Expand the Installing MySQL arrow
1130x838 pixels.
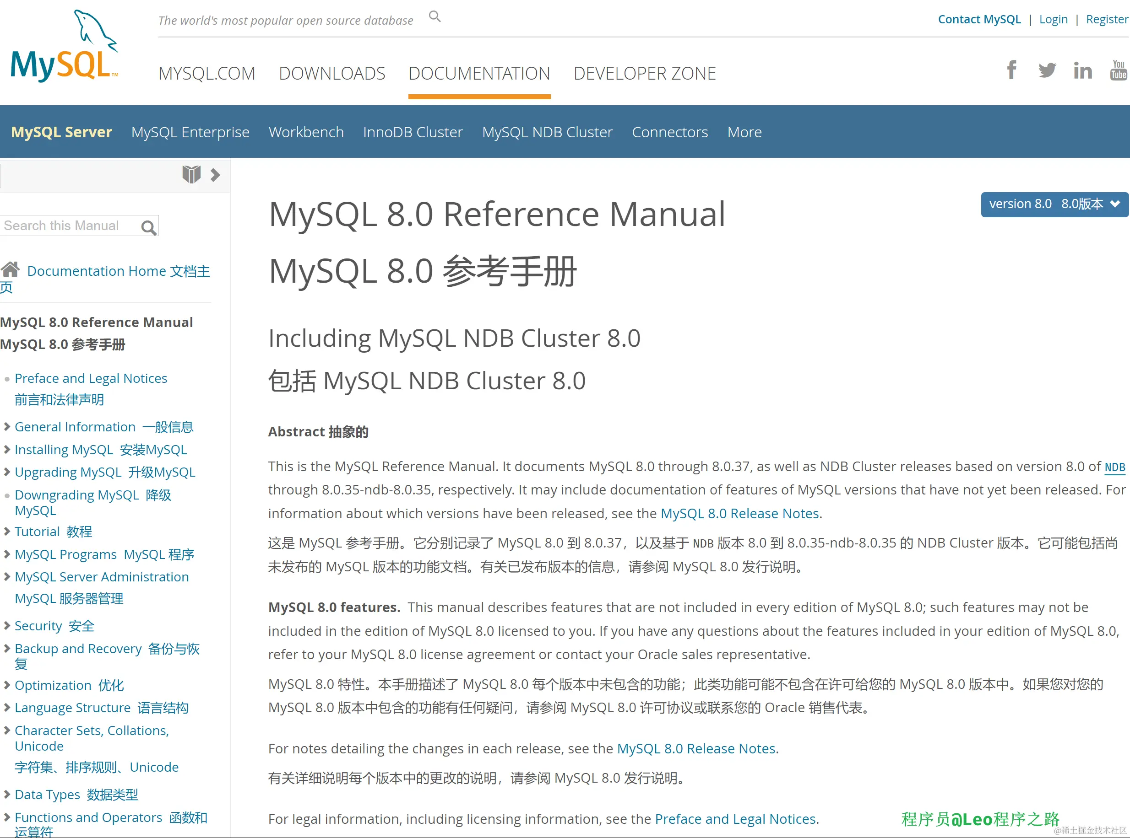tap(7, 450)
